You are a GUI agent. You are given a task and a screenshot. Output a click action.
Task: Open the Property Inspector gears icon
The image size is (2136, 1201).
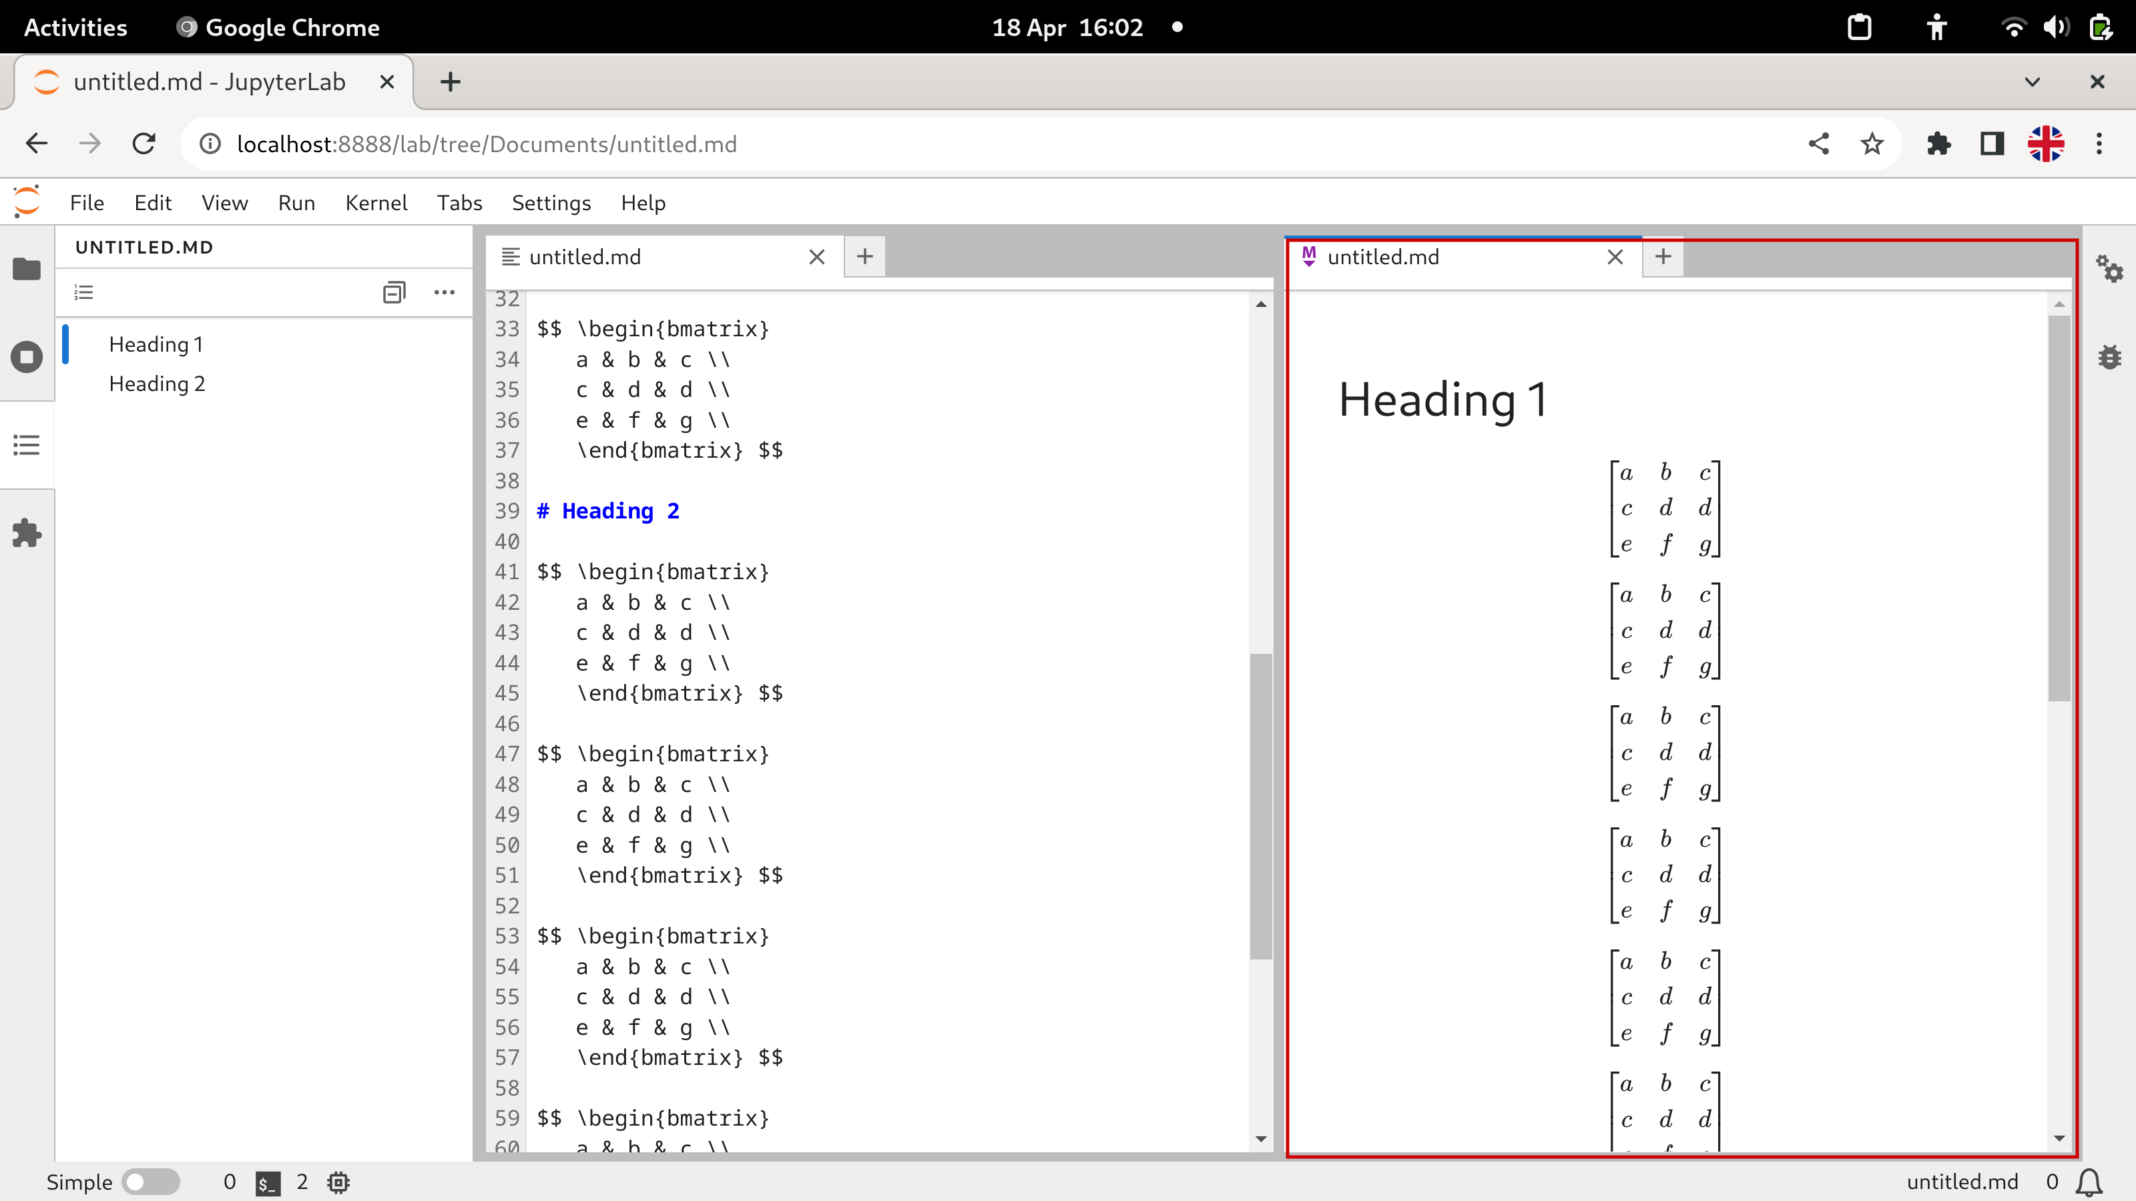click(x=2109, y=270)
